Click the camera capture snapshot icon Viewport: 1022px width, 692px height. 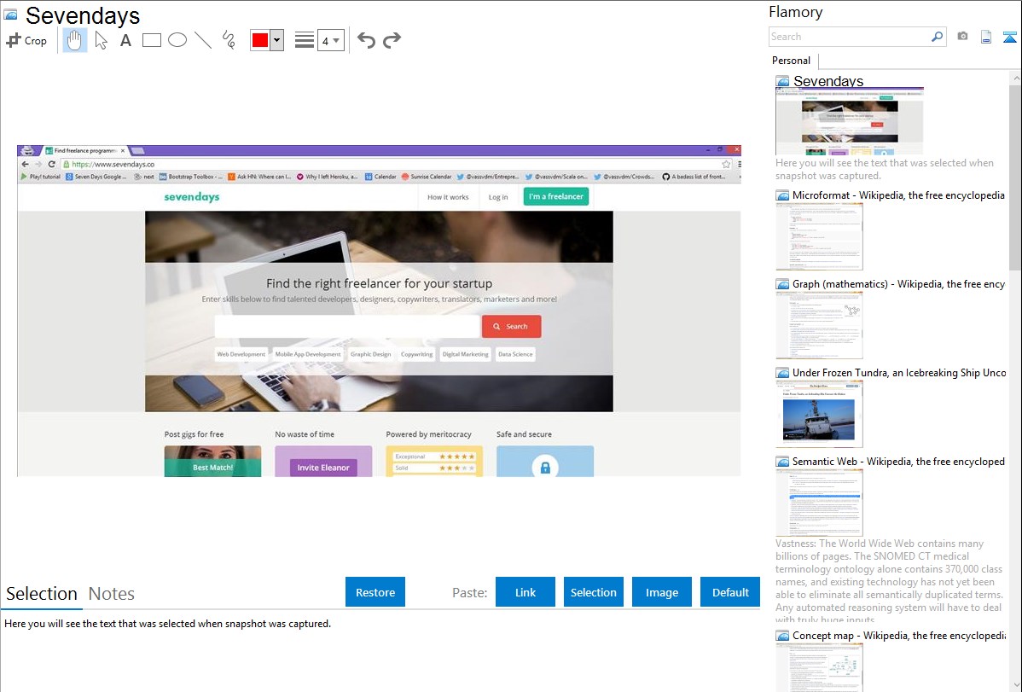962,37
